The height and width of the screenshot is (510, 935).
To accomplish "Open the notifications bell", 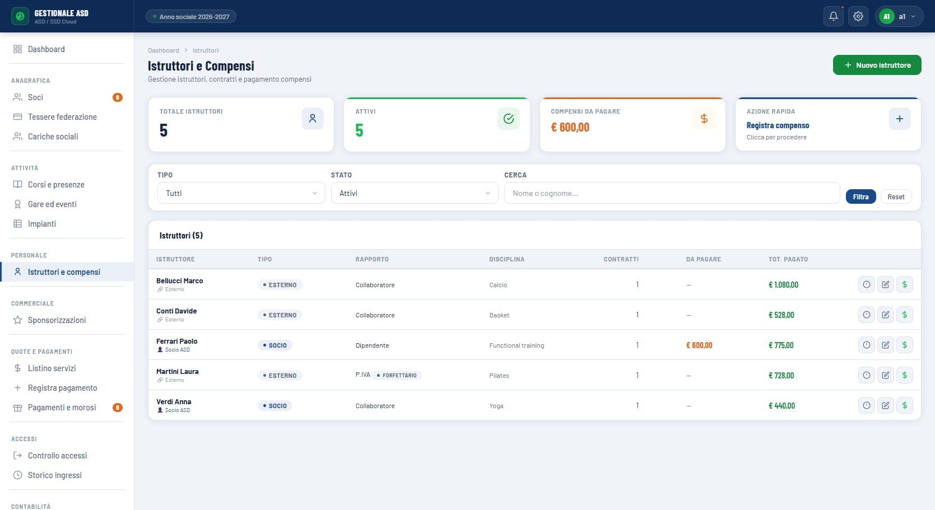I will click(x=833, y=16).
